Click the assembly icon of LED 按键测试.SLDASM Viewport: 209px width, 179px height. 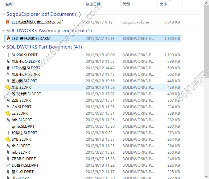point(8,39)
